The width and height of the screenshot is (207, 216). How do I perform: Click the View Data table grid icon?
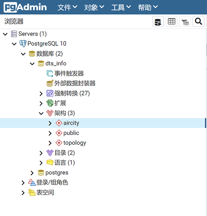coord(171,22)
